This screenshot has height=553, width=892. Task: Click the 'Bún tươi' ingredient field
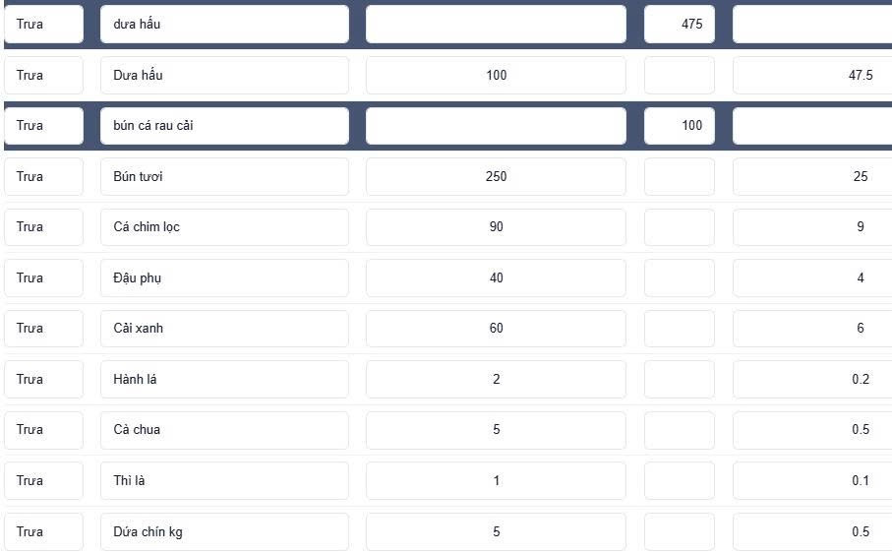[x=224, y=176]
